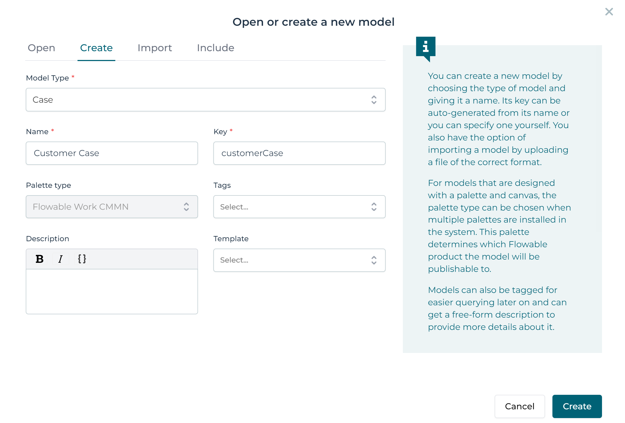This screenshot has width=625, height=423.
Task: Click the Cancel button
Action: pyautogui.click(x=520, y=406)
